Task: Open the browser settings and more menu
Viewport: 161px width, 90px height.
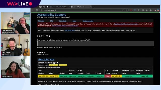Action: [155, 10]
